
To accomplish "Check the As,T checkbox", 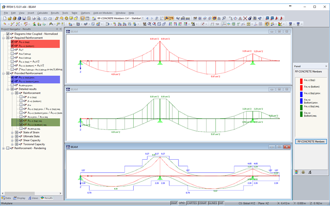I will point(12,50).
